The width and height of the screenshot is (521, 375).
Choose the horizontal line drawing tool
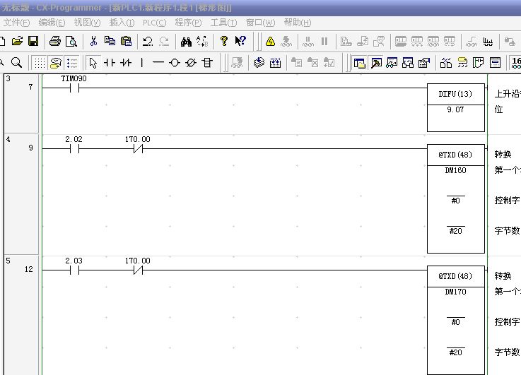coord(158,63)
